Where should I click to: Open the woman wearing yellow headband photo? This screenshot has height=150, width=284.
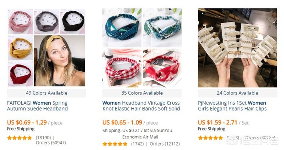tap(59, 61)
